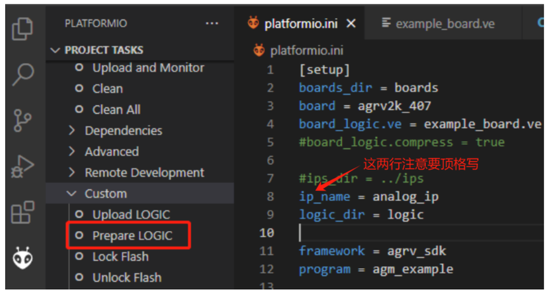Place cursor on [setup] line
This screenshot has width=546, height=291.
pyautogui.click(x=324, y=70)
